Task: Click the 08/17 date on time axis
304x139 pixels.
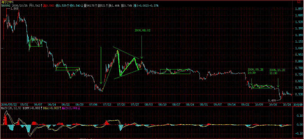Action: tap(176, 104)
